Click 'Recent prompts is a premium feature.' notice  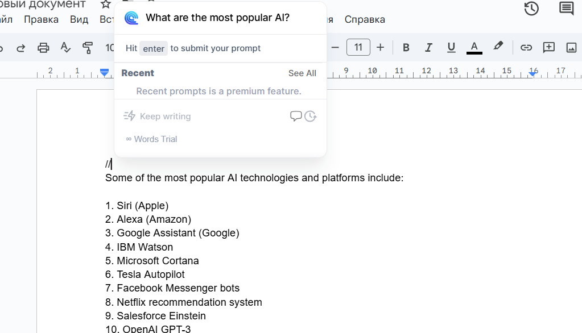pyautogui.click(x=218, y=91)
